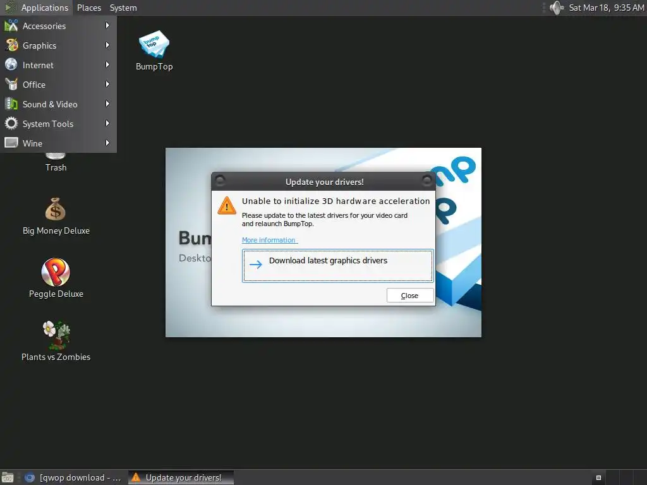
Task: Click the Sound & Video icon in menu
Action: point(11,104)
